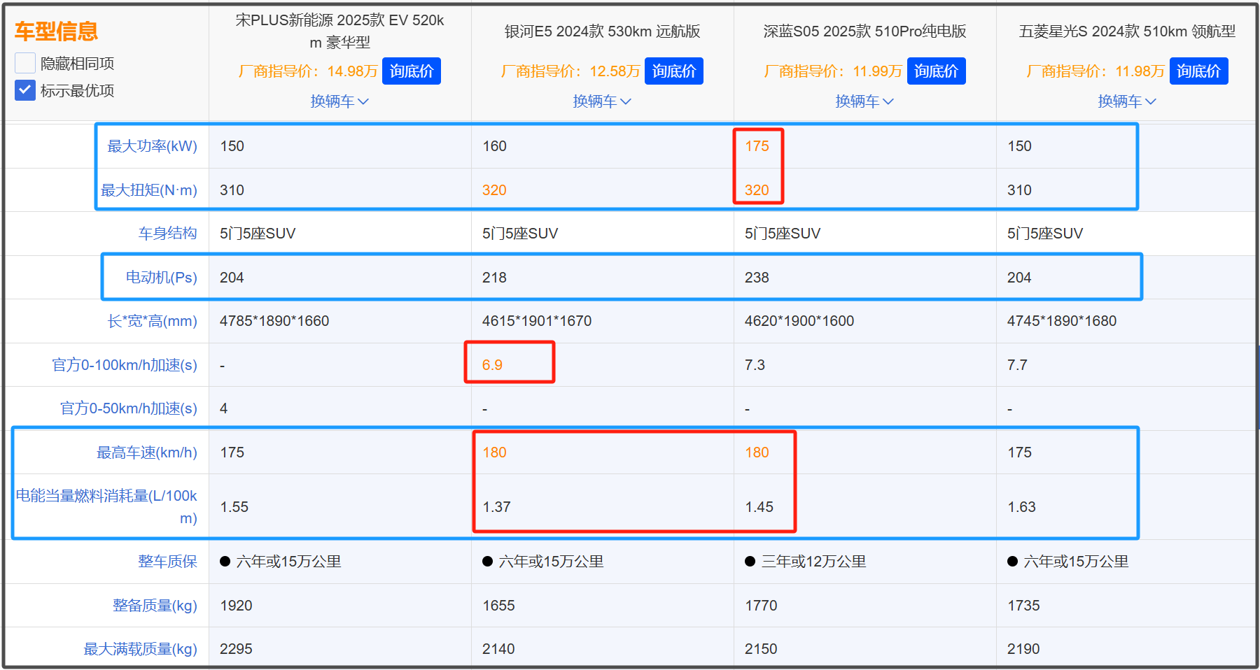Select the 三年或12万公里 warranty cell
This screenshot has height=670, width=1260.
coord(806,562)
